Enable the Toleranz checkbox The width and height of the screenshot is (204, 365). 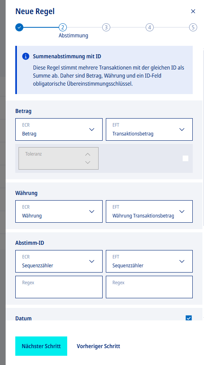click(x=185, y=158)
